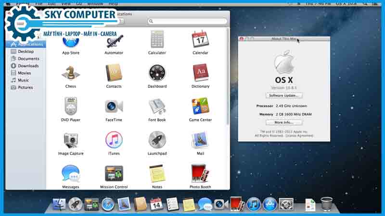
Task: Open the Dictionary application icon
Action: click(200, 73)
